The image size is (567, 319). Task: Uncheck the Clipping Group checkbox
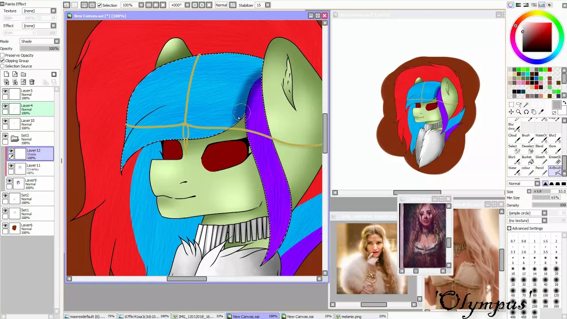[2, 61]
